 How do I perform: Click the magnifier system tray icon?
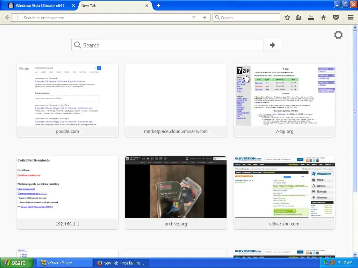pyautogui.click(x=332, y=263)
